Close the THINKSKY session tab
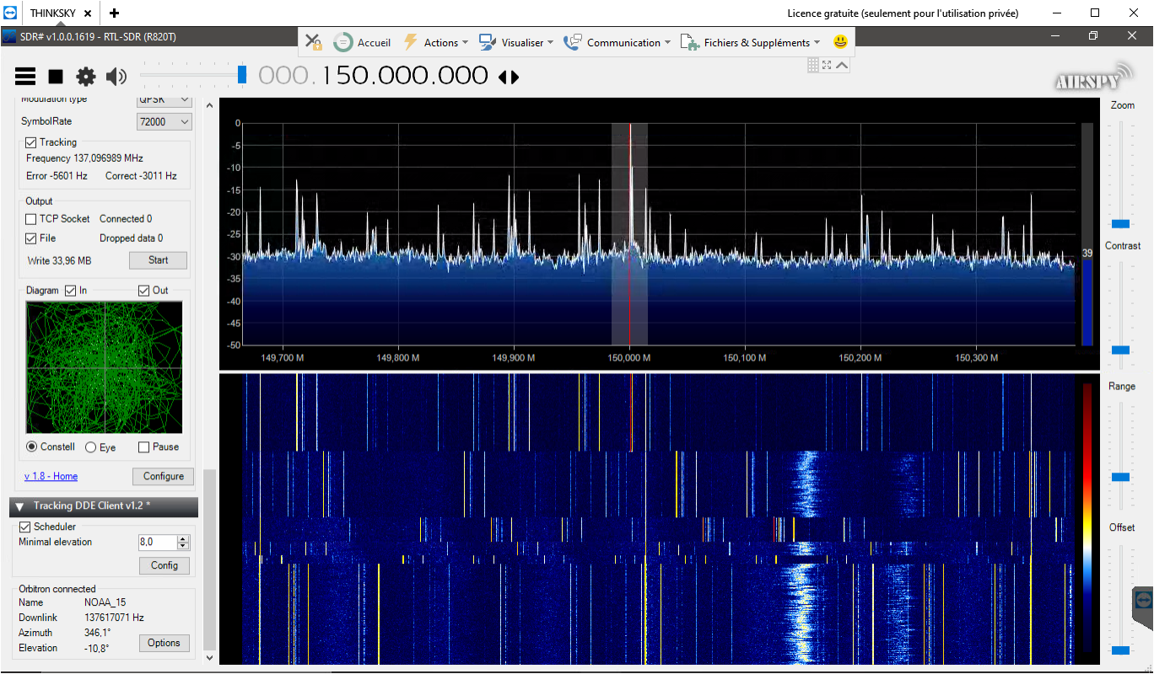Screen dimensions: 1154x674 click(88, 13)
